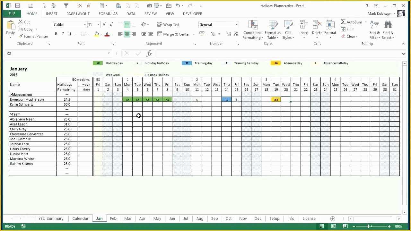
Task: Open the YTD Summary worksheet tab
Action: coord(51,218)
